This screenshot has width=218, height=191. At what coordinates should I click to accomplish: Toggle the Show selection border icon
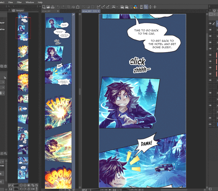[x=93, y=7]
